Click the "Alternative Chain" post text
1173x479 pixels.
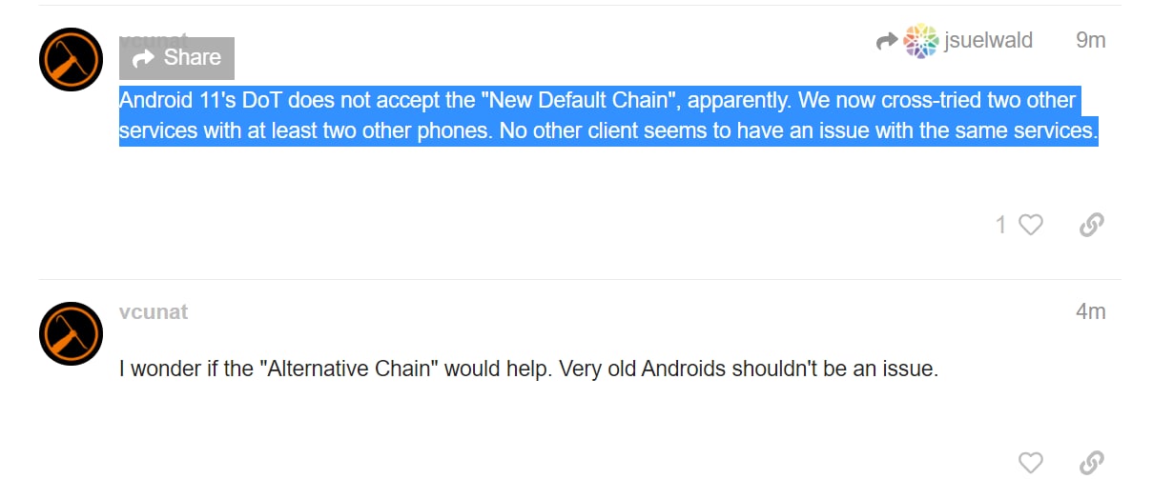pos(529,369)
